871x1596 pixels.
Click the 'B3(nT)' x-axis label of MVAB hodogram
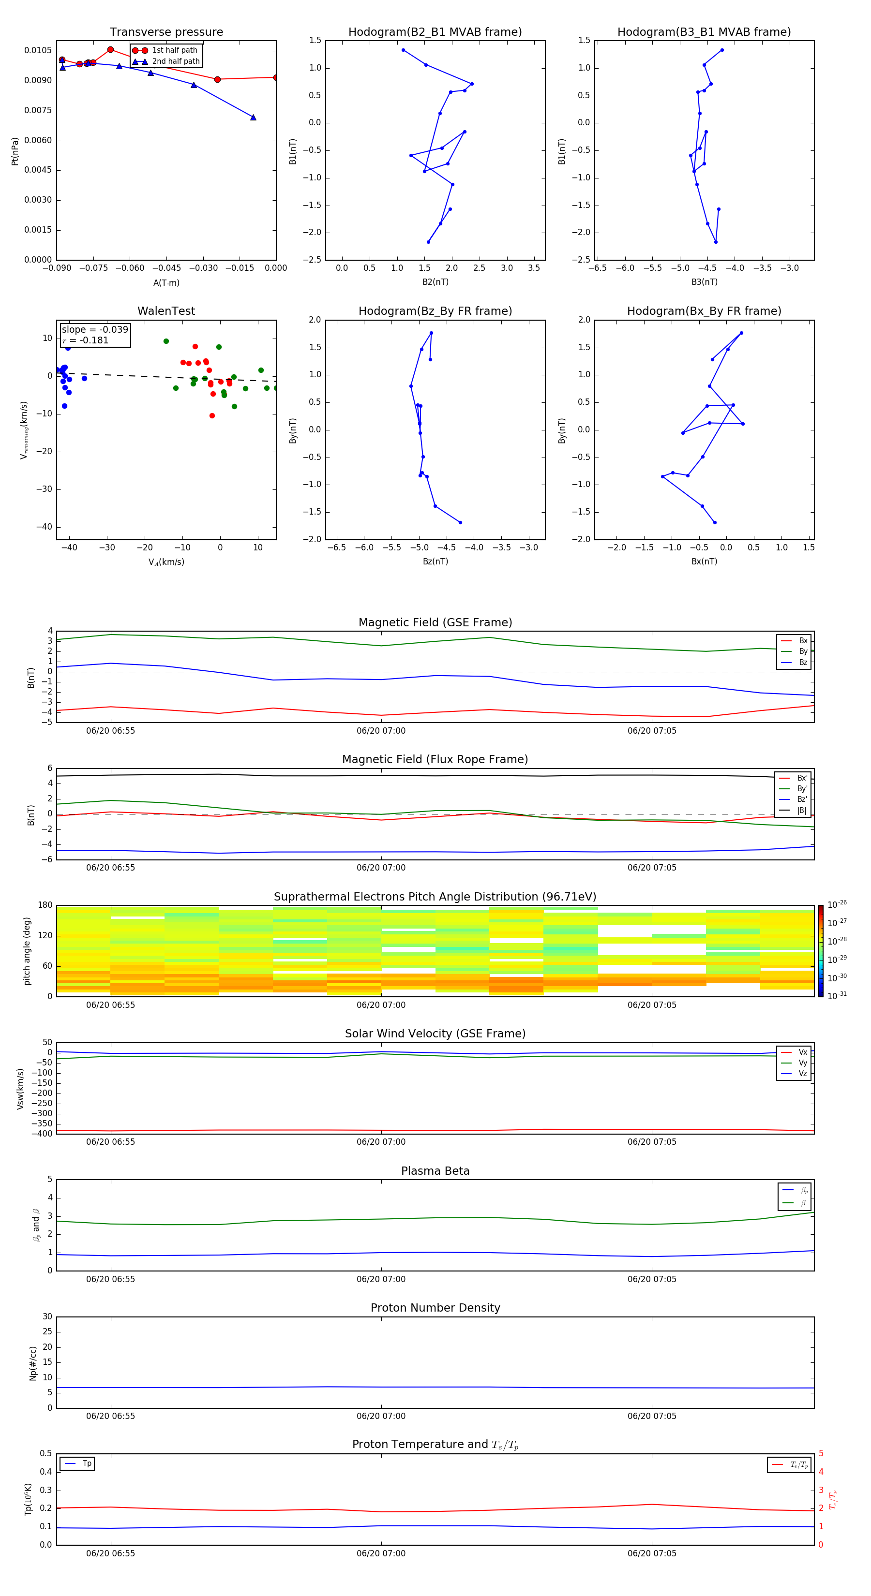pyautogui.click(x=704, y=282)
